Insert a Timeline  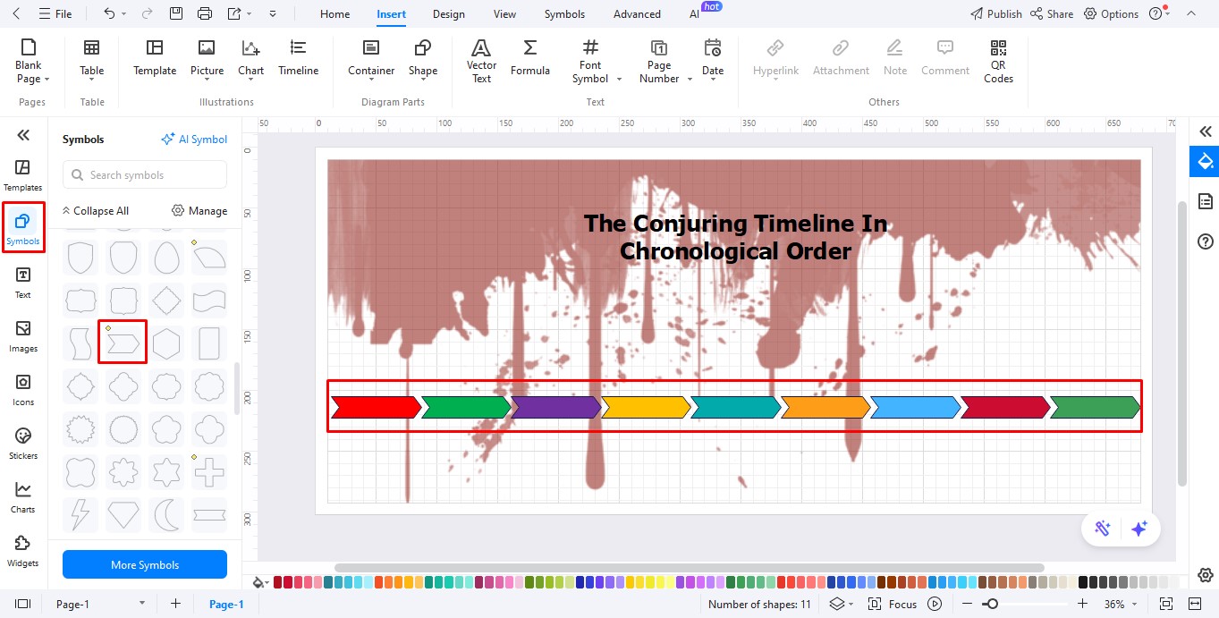pos(298,58)
